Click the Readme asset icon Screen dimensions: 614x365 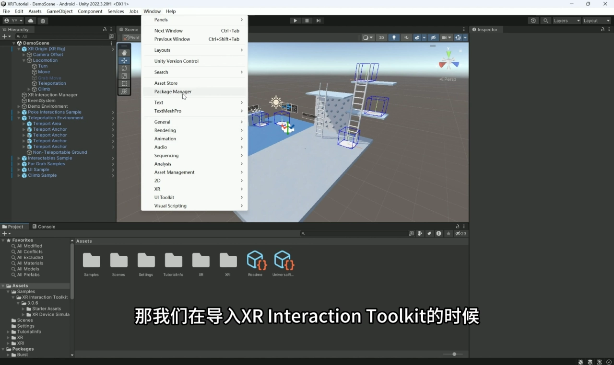[256, 260]
